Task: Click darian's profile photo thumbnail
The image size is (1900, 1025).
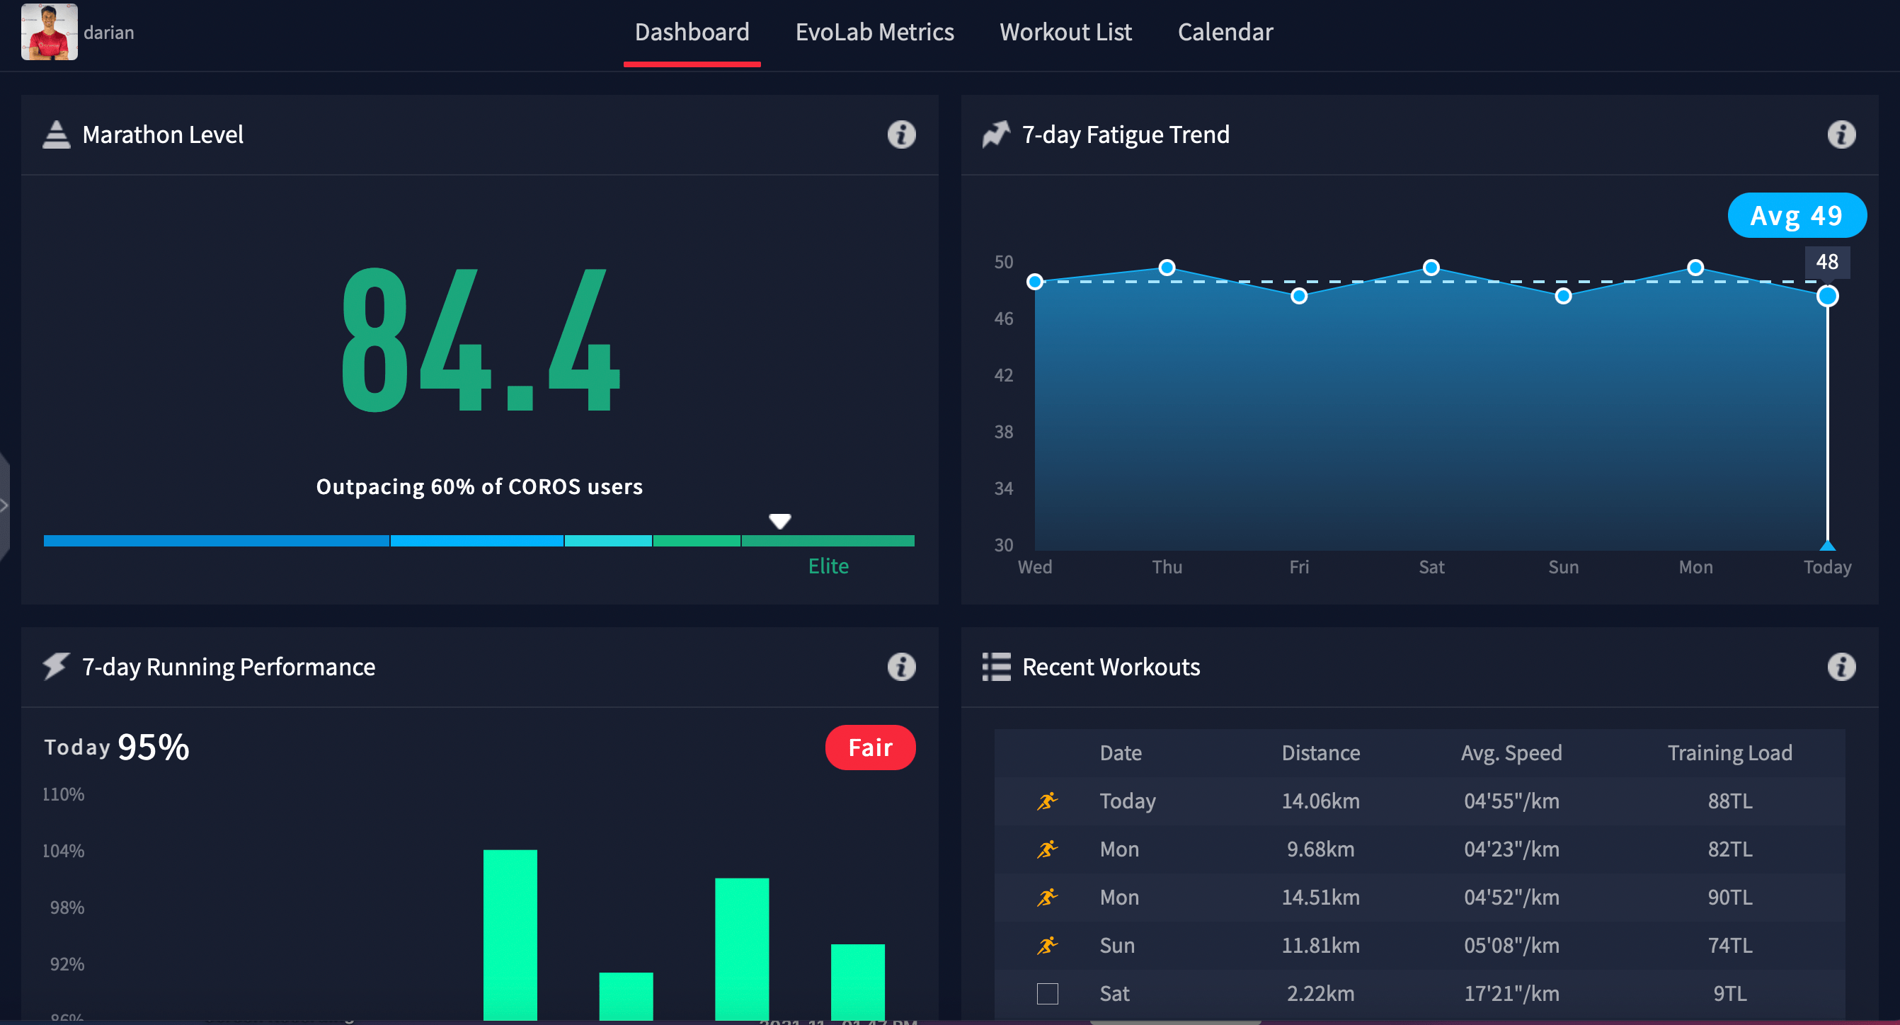Action: pyautogui.click(x=50, y=32)
